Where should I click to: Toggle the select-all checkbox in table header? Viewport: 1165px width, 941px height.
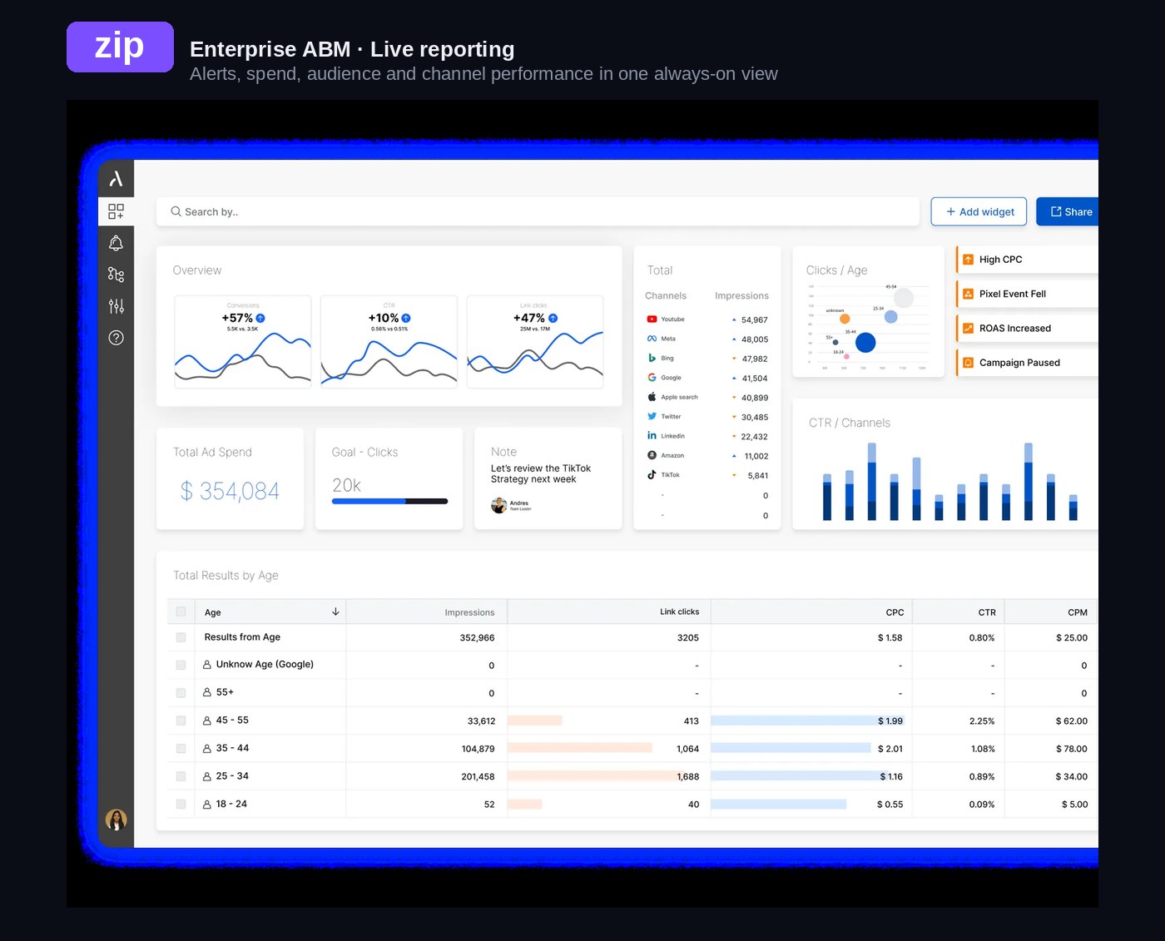point(181,612)
